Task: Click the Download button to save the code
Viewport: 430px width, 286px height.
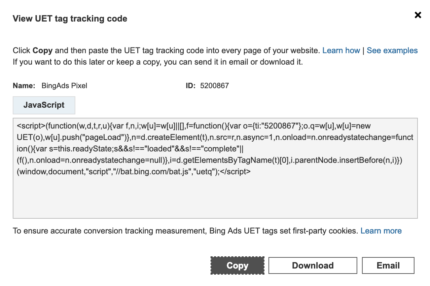Action: [312, 265]
